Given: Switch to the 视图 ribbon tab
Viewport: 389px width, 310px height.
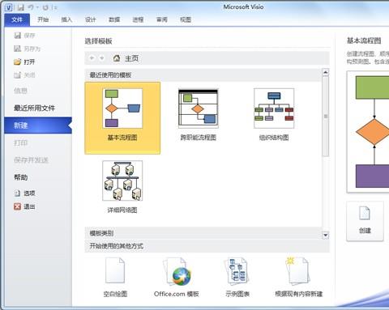Looking at the screenshot, I should tap(186, 19).
